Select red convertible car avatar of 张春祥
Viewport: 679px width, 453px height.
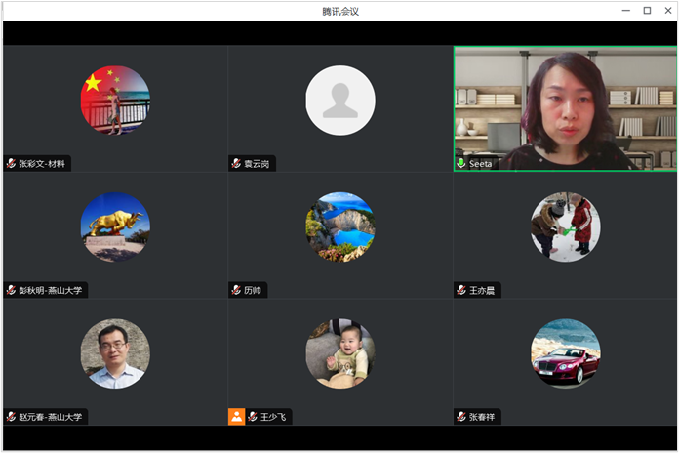click(x=566, y=353)
